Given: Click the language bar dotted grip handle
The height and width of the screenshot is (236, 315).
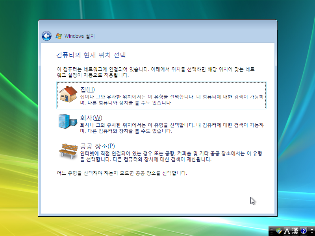Looking at the screenshot, I should tap(272, 231).
